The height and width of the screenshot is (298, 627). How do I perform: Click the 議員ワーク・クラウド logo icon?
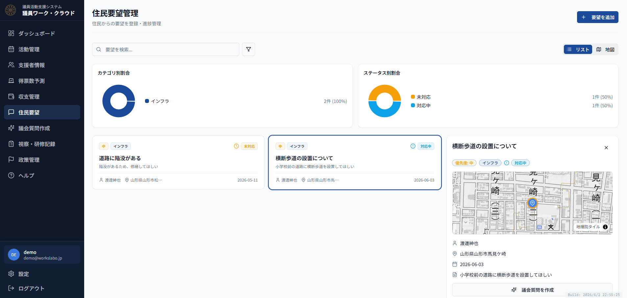(x=11, y=10)
